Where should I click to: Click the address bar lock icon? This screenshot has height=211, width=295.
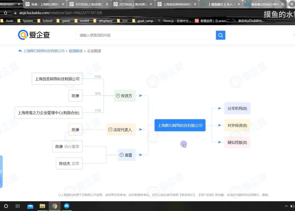pos(15,13)
